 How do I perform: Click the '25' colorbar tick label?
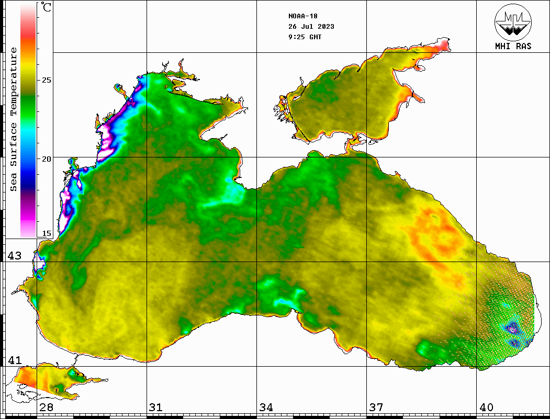46,80
